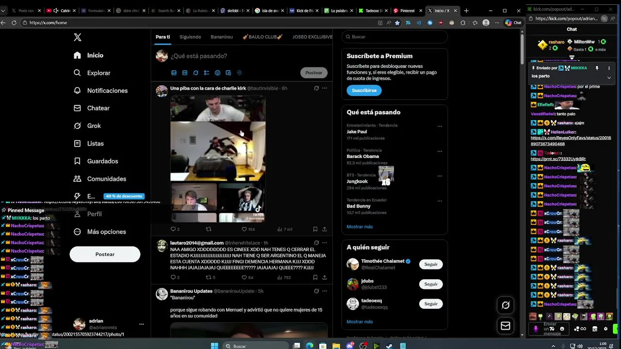Click the X logo in sidebar
The image size is (621, 349).
[78, 37]
